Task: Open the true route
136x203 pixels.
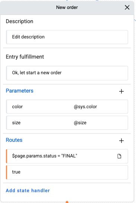Action: tap(67, 172)
